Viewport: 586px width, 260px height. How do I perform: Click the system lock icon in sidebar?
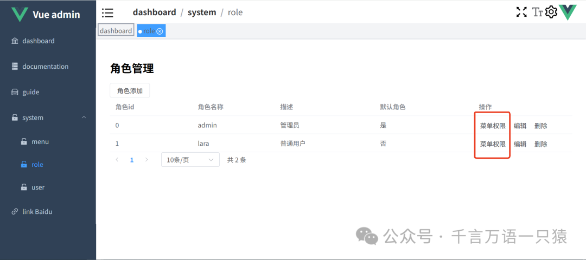point(15,118)
